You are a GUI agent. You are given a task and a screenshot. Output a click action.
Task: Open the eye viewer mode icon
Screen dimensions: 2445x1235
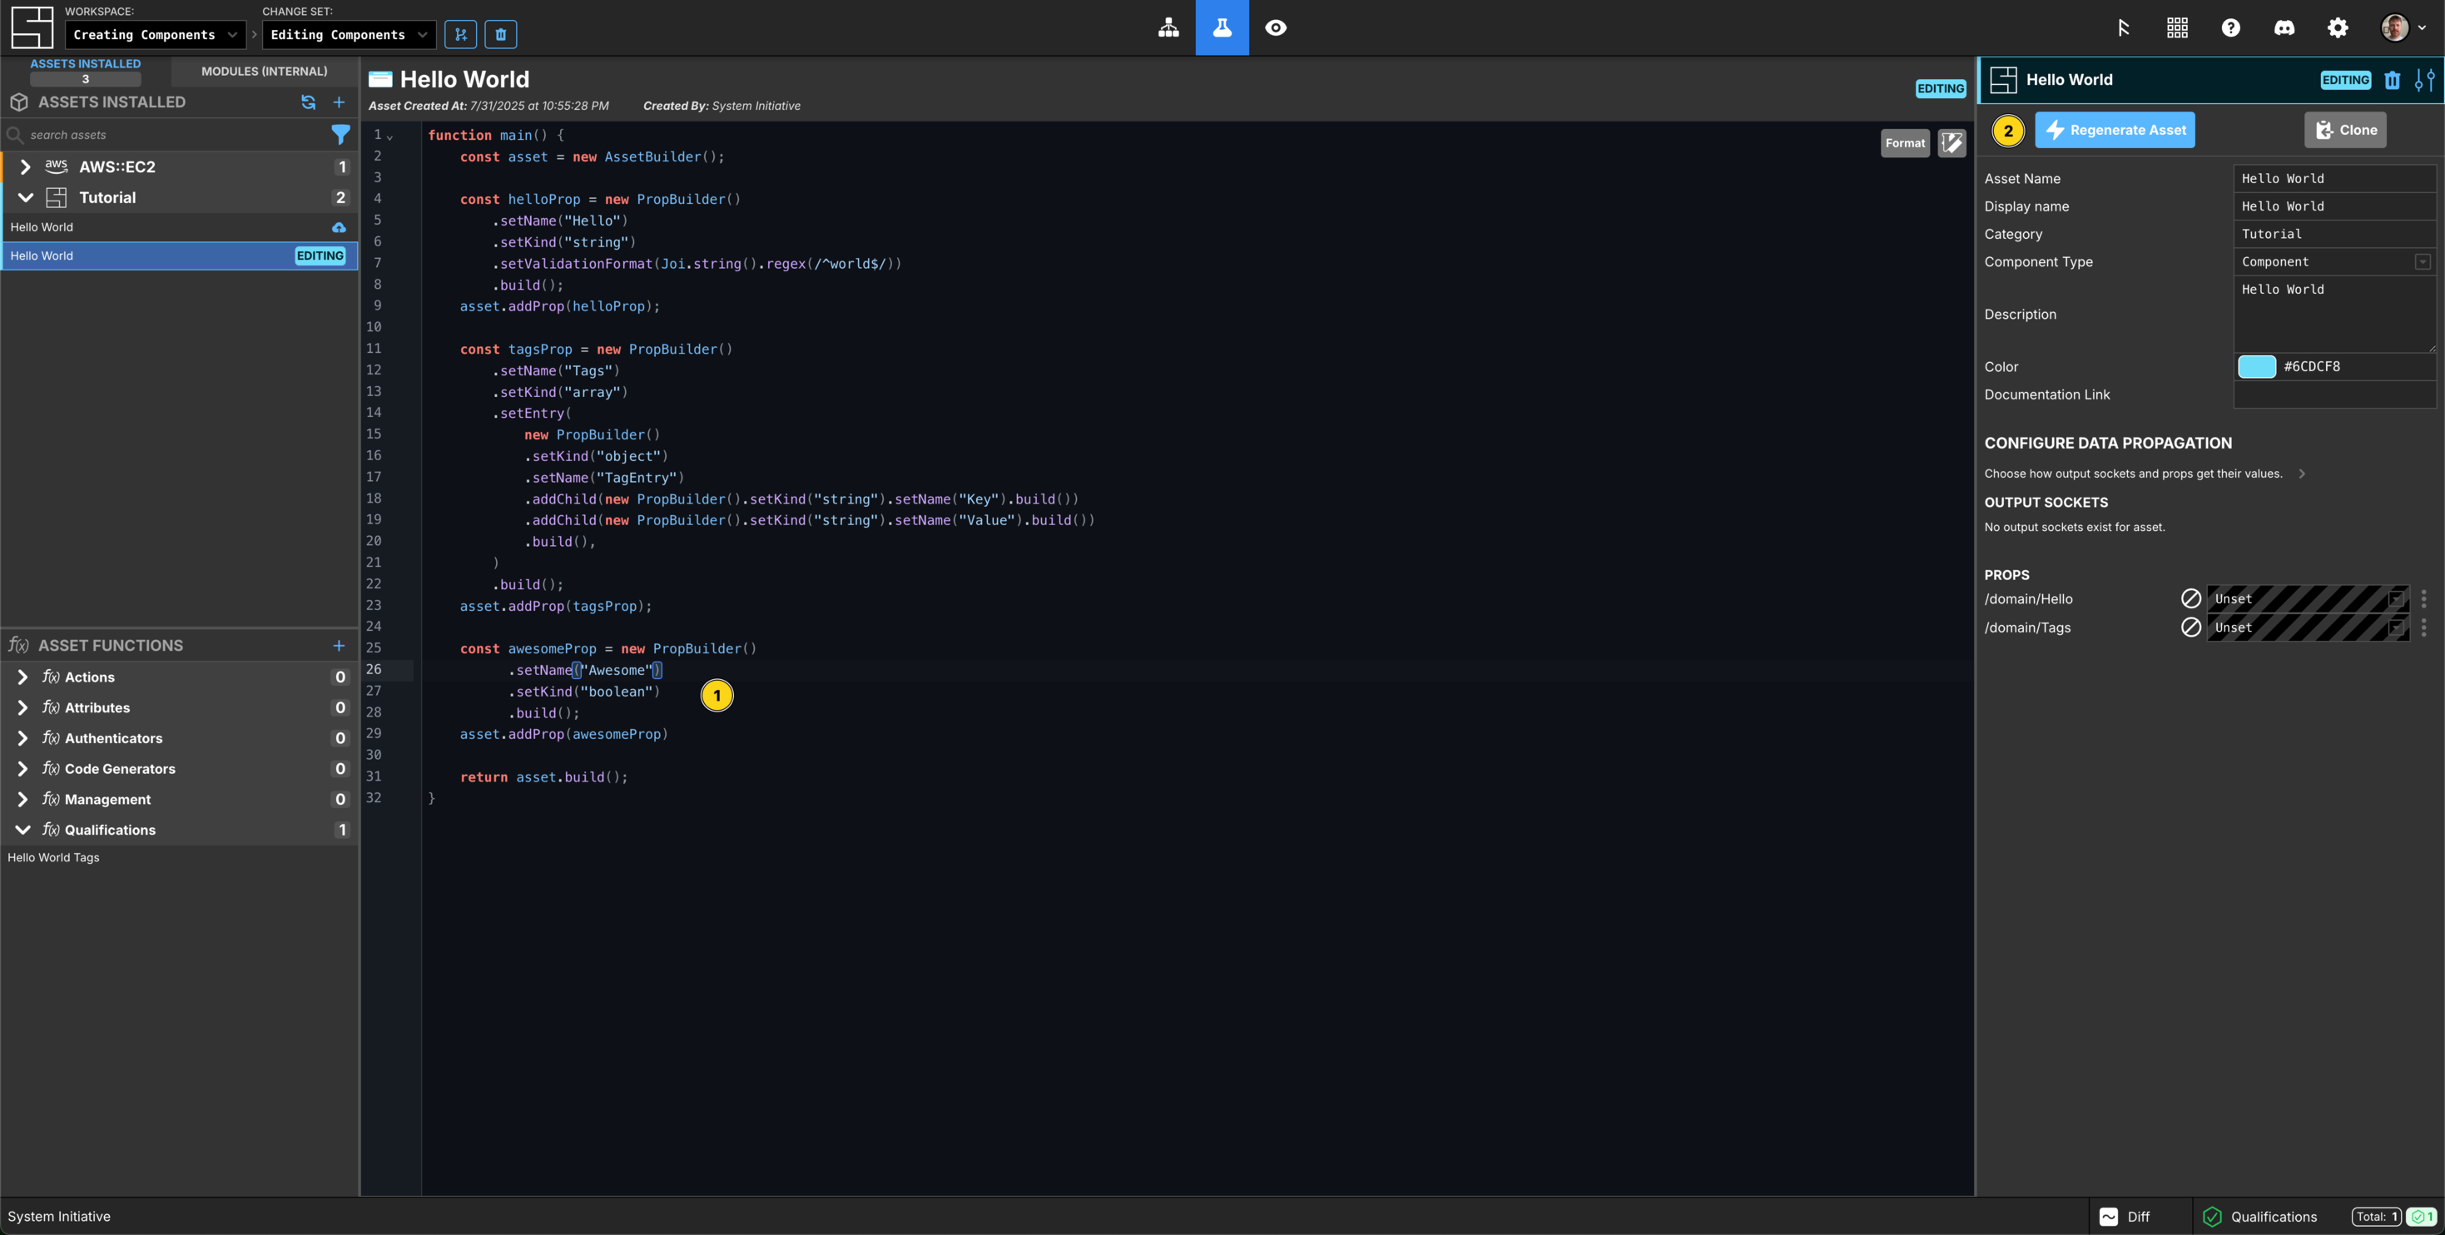1276,27
